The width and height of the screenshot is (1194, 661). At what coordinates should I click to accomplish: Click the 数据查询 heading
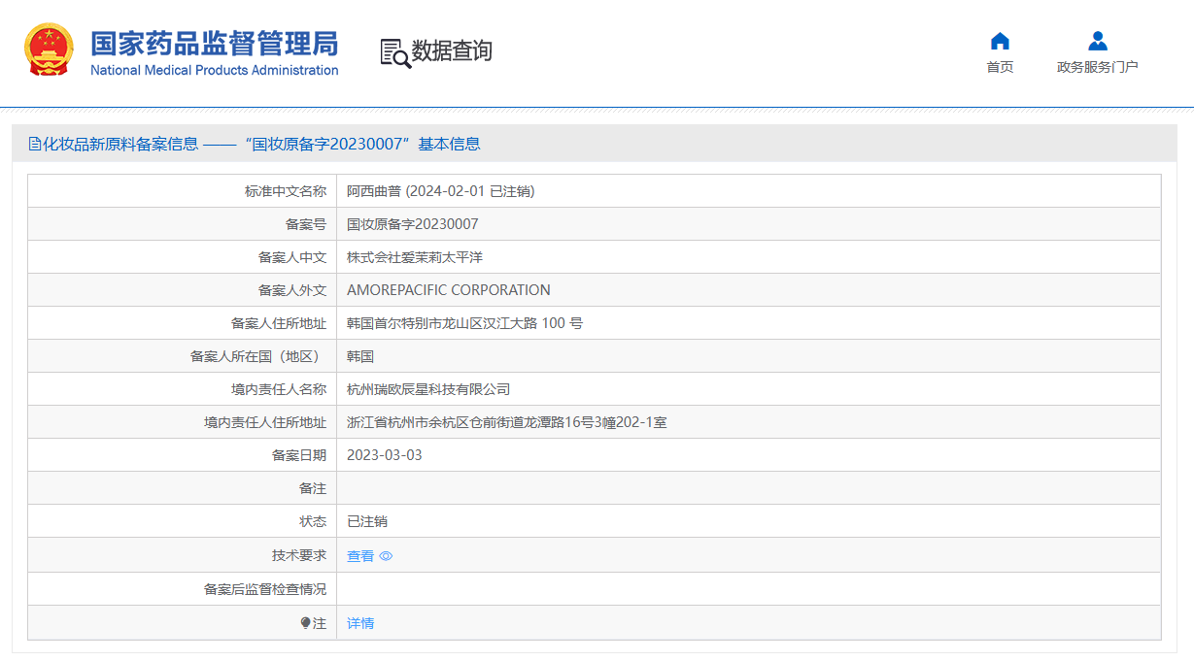(x=452, y=51)
